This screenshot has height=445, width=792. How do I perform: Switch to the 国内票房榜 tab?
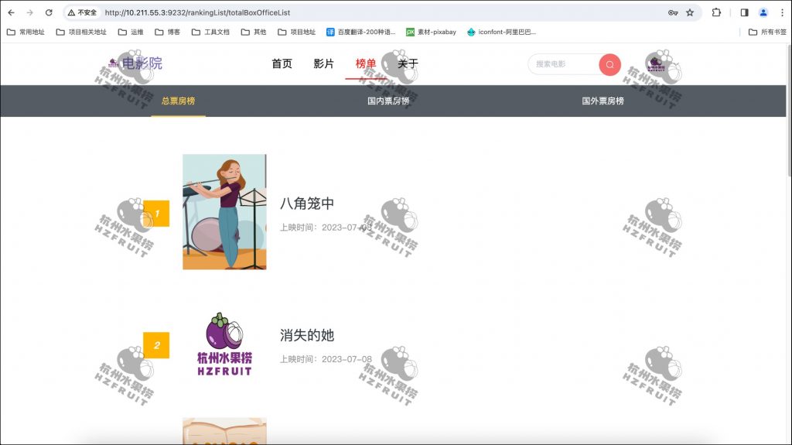tap(388, 101)
